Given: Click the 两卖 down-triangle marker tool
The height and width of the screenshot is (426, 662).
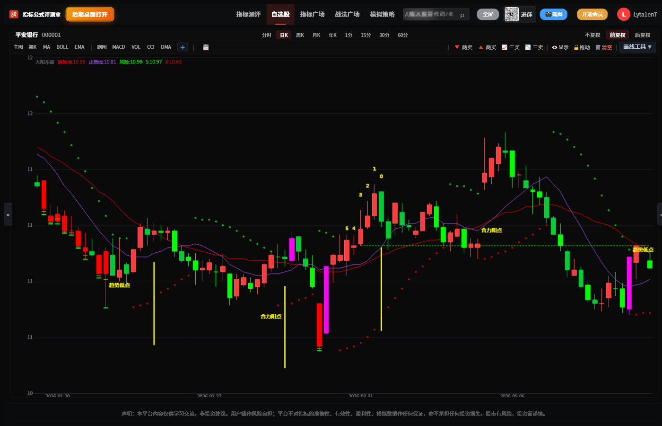Looking at the screenshot, I should tap(463, 47).
